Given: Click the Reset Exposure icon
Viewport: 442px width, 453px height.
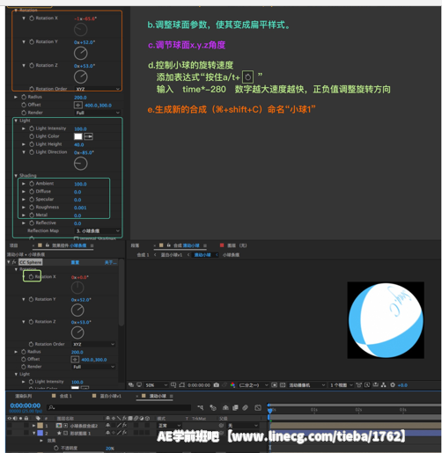Looking at the screenshot, I should point(393,385).
